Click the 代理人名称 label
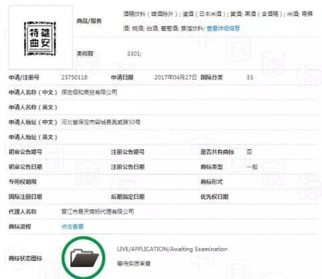 coord(23,211)
